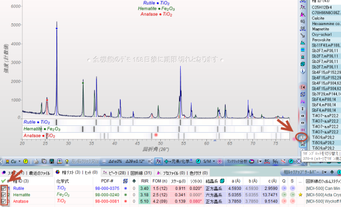Image resolution: width=341 pixels, height=207 pixels.
Task: Click the one-click analysis icon
Action: coord(252,162)
